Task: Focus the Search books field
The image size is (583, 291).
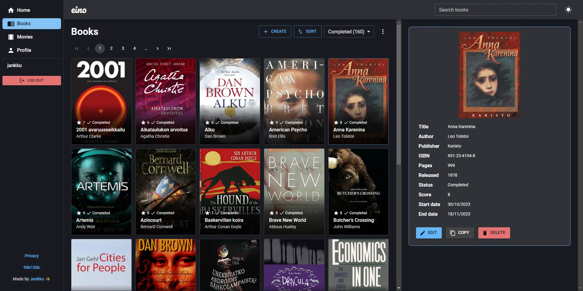Action: (x=495, y=10)
